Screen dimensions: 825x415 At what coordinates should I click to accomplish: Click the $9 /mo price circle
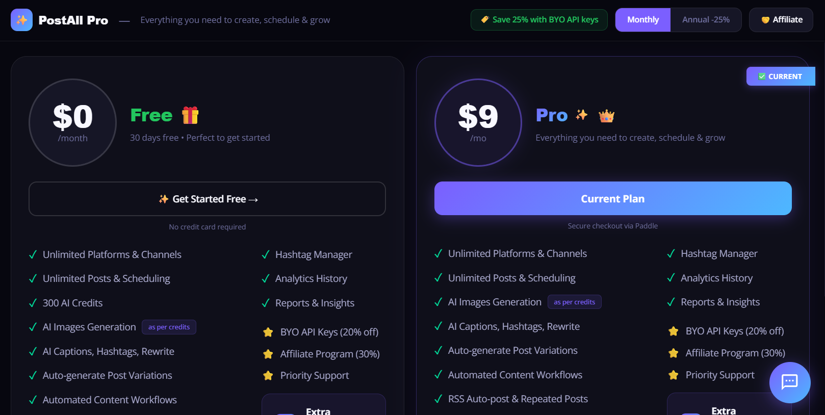point(478,122)
